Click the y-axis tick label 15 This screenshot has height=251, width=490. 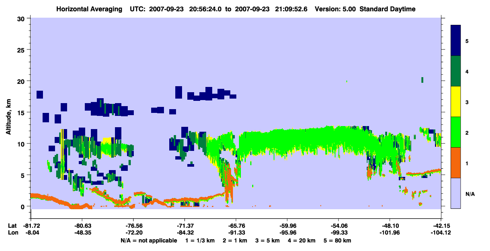22,113
